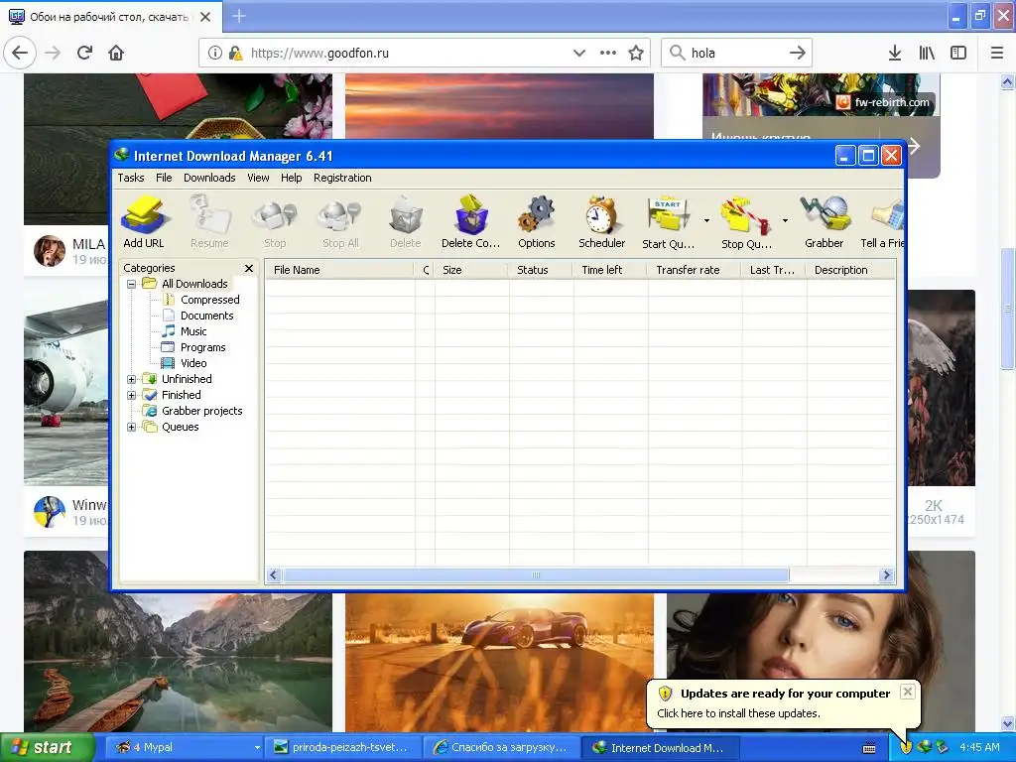The height and width of the screenshot is (762, 1016).
Task: Click the Resume toolbar icon
Action: pyautogui.click(x=209, y=222)
